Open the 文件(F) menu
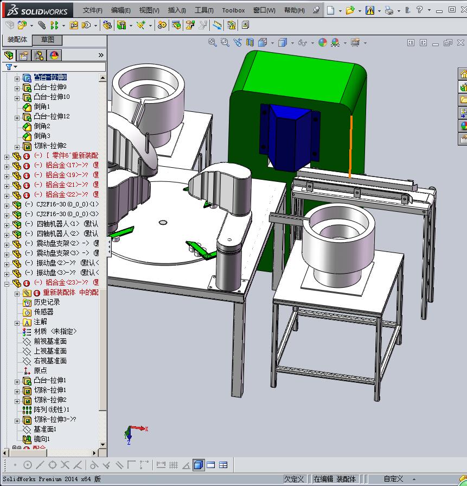The height and width of the screenshot is (486, 467). [x=93, y=10]
